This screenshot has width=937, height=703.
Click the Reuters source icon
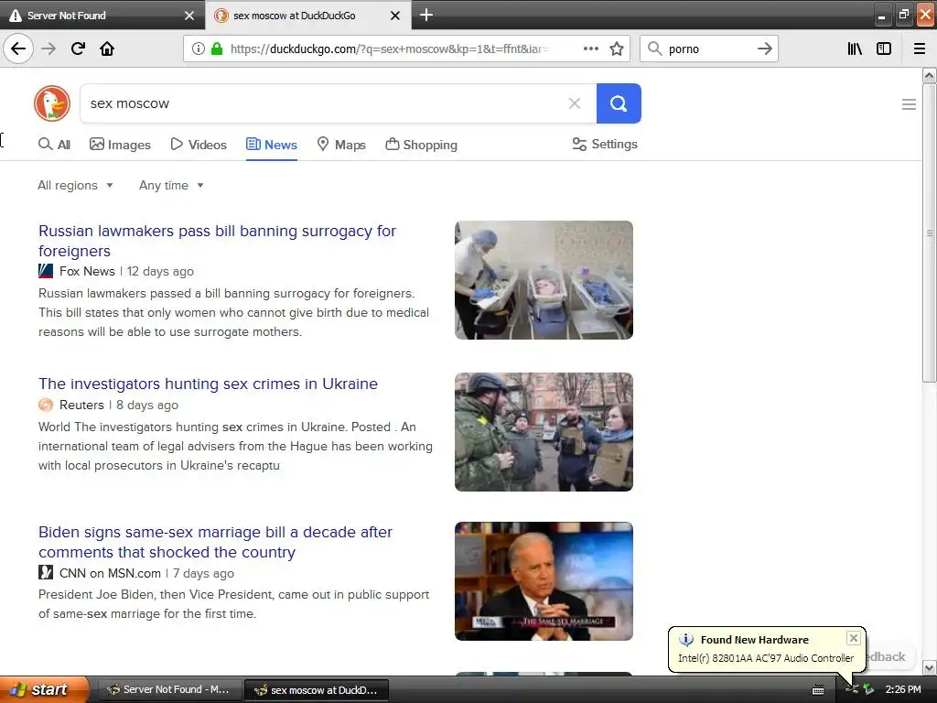[46, 405]
